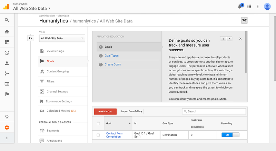Go to Home via house icon
276x151 pixels.
(x=7, y=32)
